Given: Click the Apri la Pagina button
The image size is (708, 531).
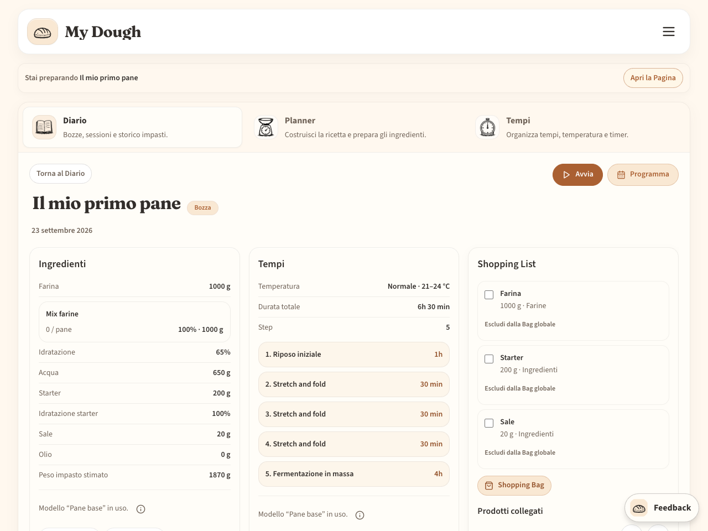Looking at the screenshot, I should 653,78.
